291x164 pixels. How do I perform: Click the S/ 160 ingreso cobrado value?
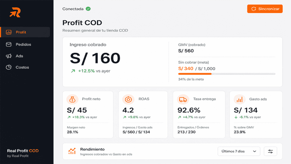pyautogui.click(x=95, y=58)
